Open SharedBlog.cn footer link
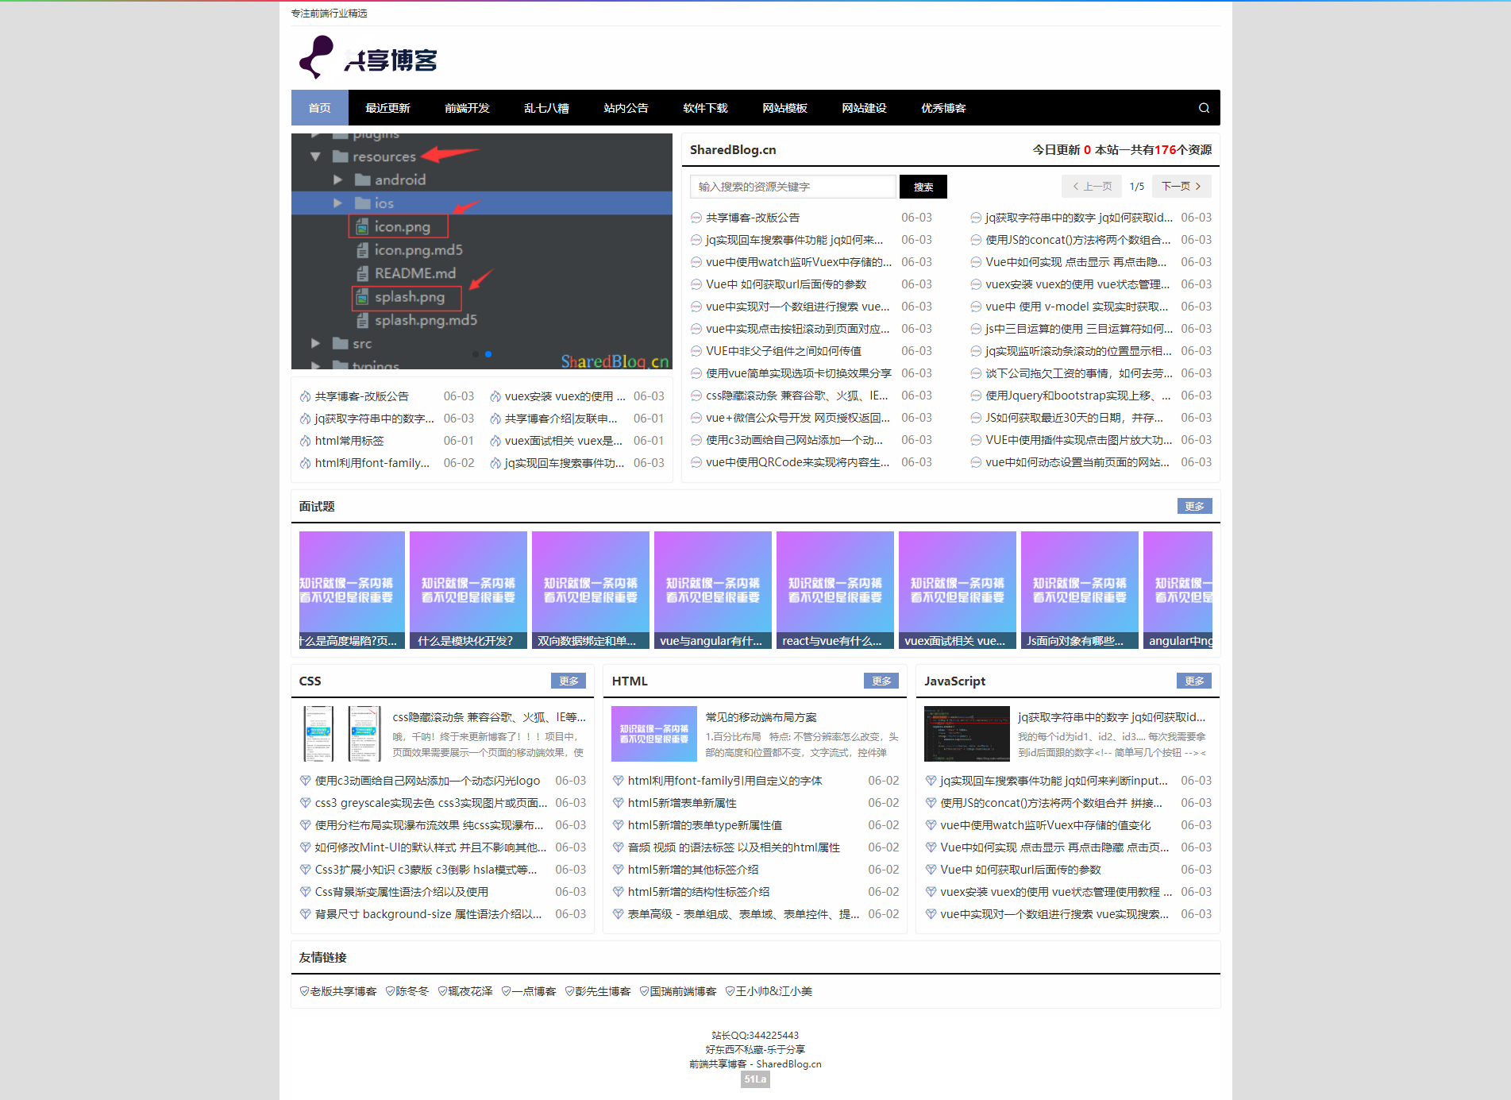Image resolution: width=1511 pixels, height=1100 pixels. tap(788, 1064)
